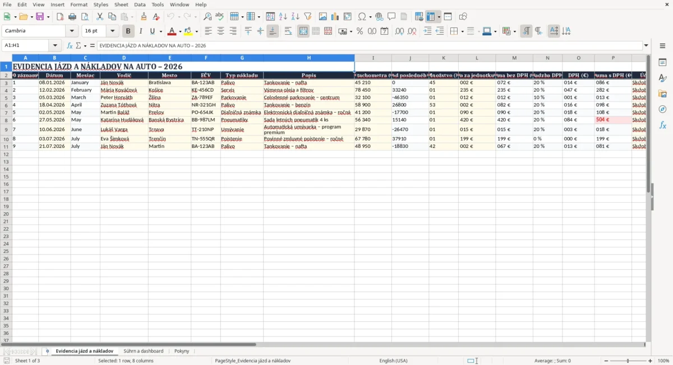Insert a comment via speech bubble icon

coord(391,16)
